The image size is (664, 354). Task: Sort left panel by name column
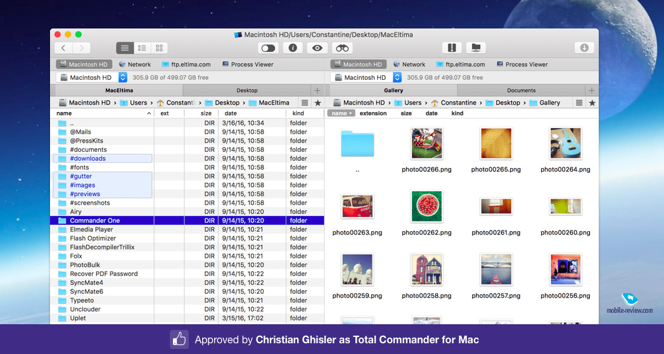click(101, 113)
